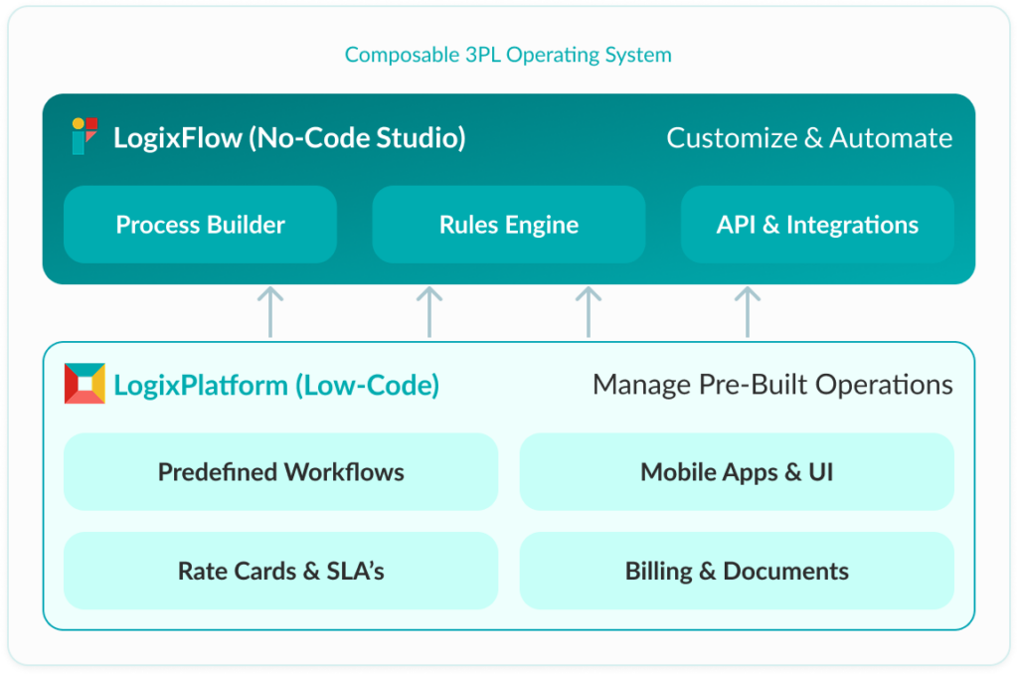The width and height of the screenshot is (1018, 675).
Task: Click the "Composable 3PL Operating System" title
Action: (x=508, y=55)
